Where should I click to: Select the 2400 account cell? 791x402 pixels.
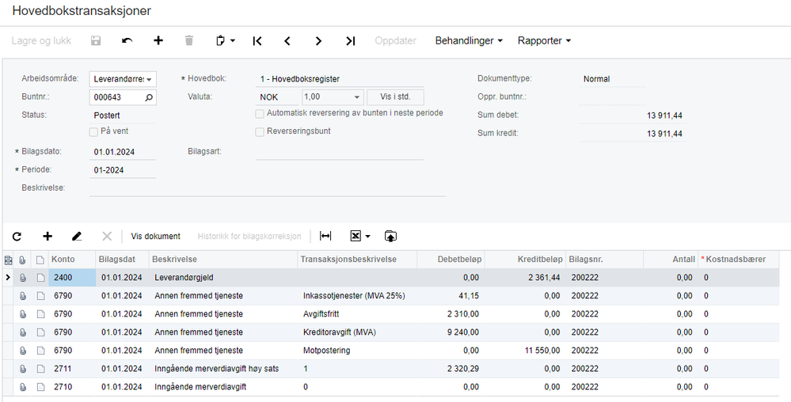pyautogui.click(x=72, y=278)
